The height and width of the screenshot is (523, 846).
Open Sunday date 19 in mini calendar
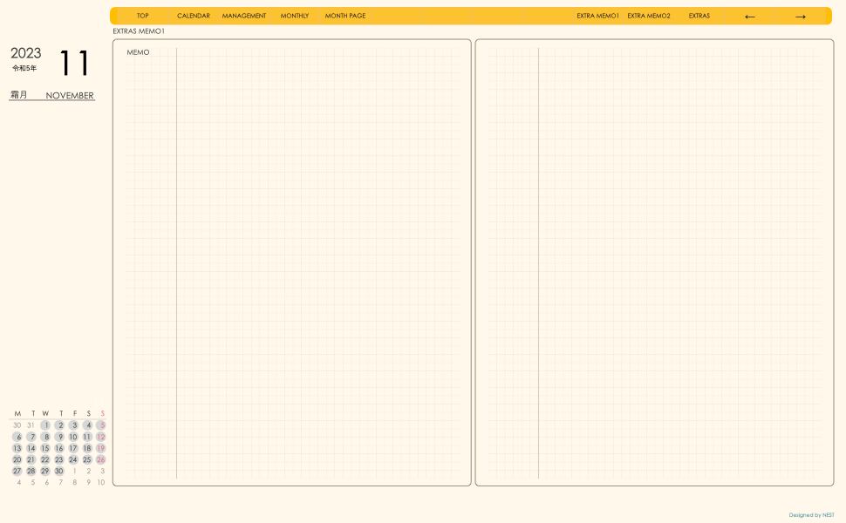pos(101,448)
